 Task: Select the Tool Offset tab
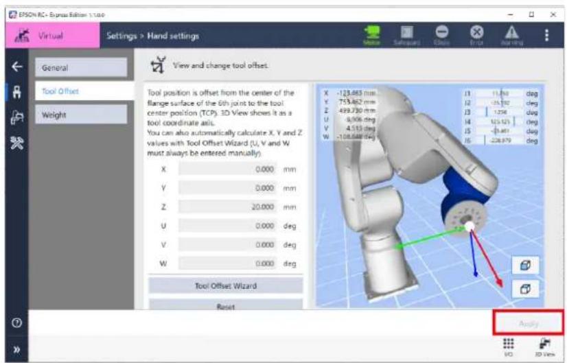[84, 91]
